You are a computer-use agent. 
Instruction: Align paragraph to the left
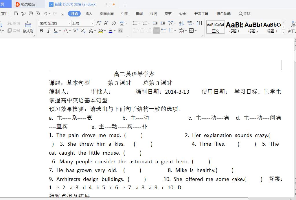tap(135, 31)
